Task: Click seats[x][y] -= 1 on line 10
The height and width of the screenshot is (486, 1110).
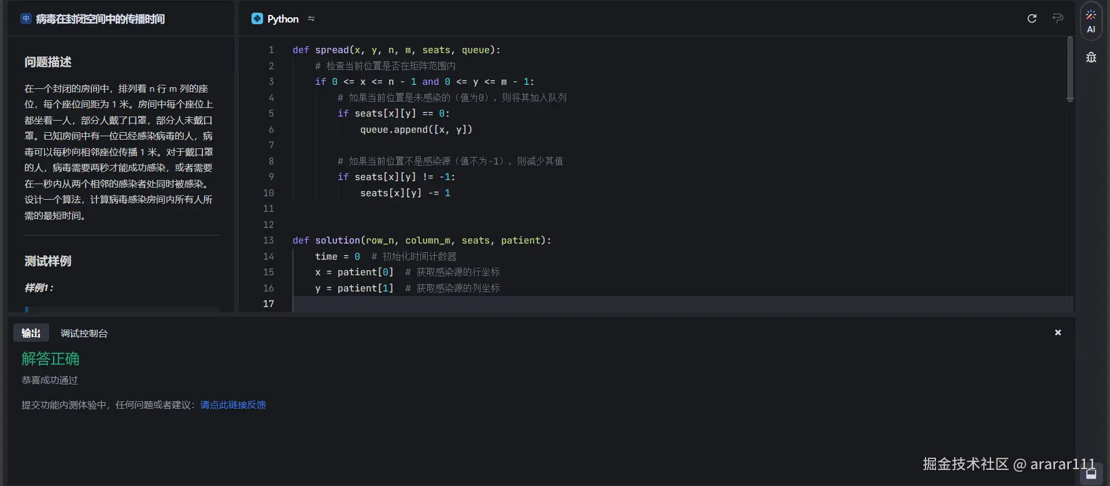Action: pyautogui.click(x=405, y=193)
